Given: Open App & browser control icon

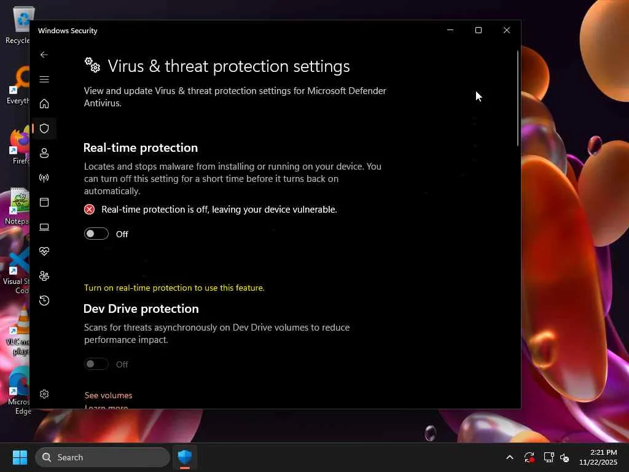Looking at the screenshot, I should (44, 202).
